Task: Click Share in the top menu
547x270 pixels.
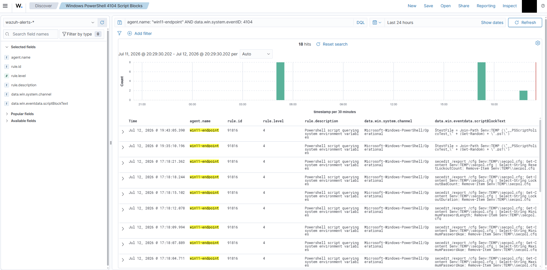Action: point(464,6)
